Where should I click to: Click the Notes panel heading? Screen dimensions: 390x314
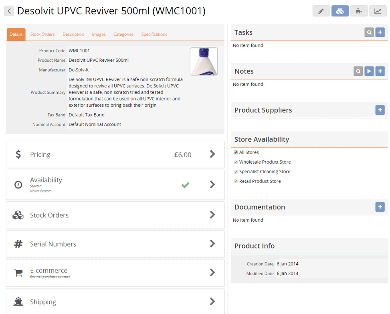(x=244, y=71)
